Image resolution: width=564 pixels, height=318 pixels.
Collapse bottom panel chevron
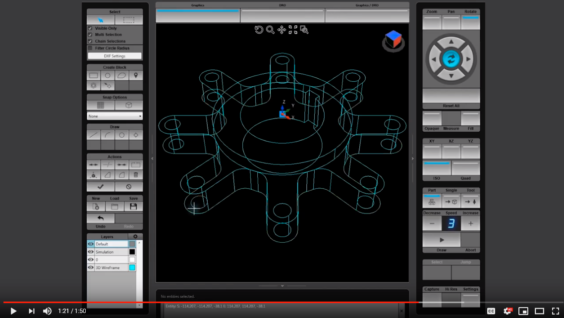point(282,286)
